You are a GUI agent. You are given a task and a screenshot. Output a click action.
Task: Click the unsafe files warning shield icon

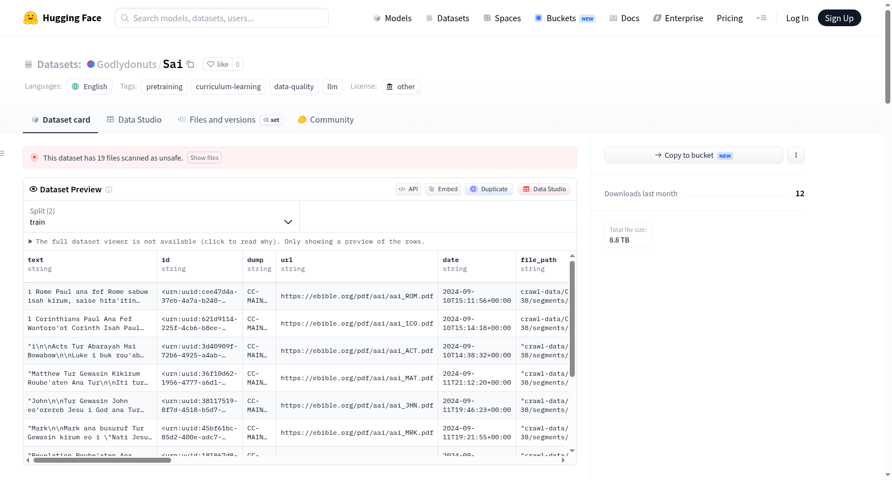tap(34, 158)
